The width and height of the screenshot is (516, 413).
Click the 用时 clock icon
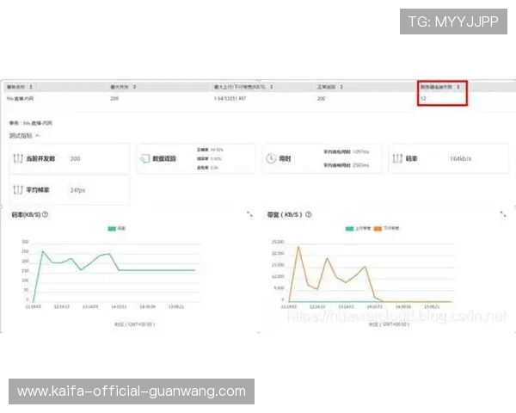click(x=271, y=159)
